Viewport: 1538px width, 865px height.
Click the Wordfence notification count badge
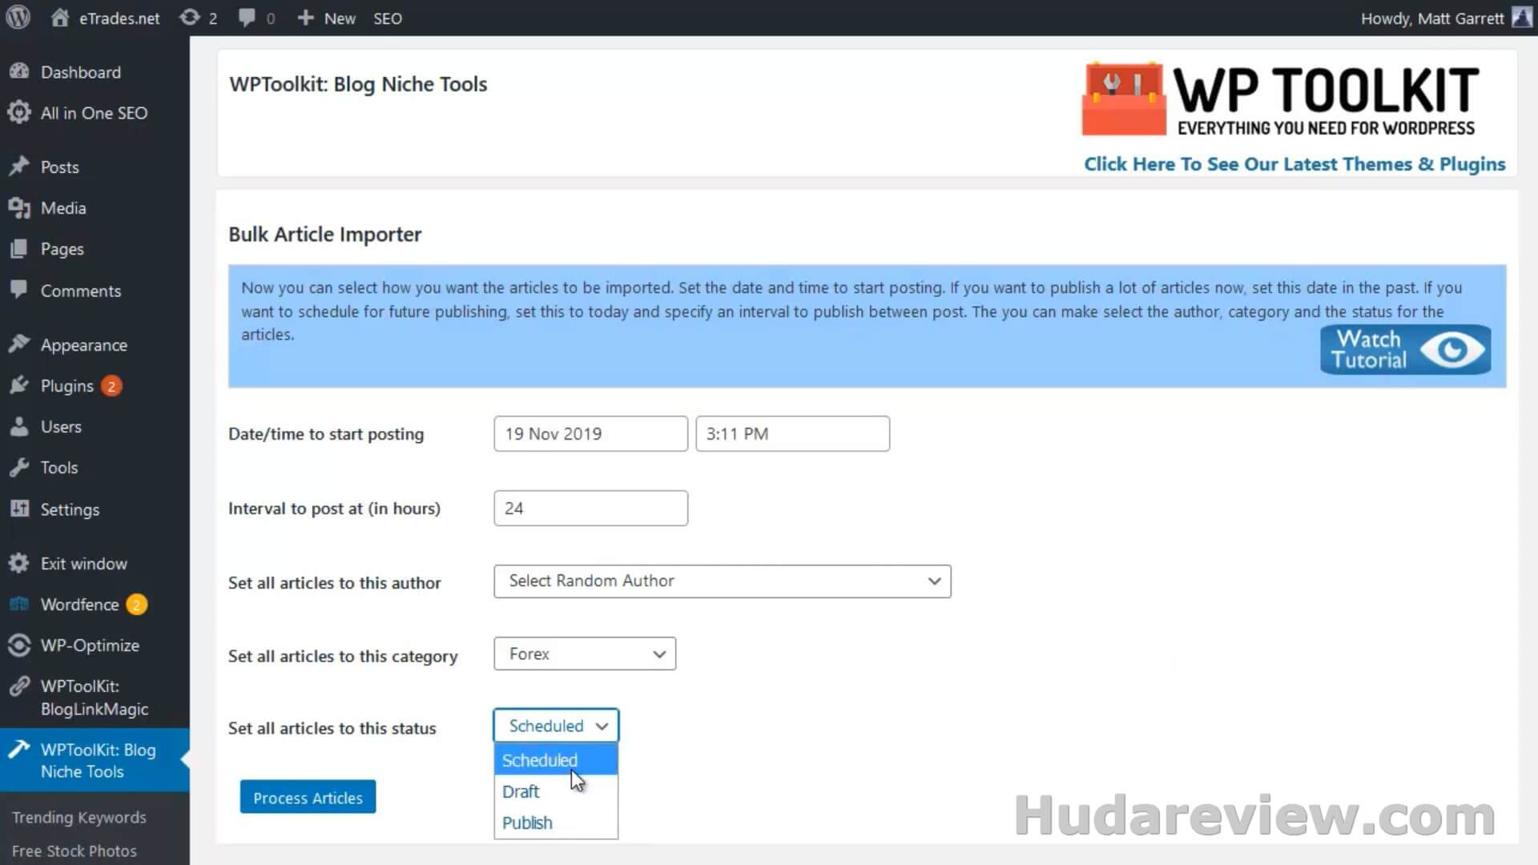136,605
